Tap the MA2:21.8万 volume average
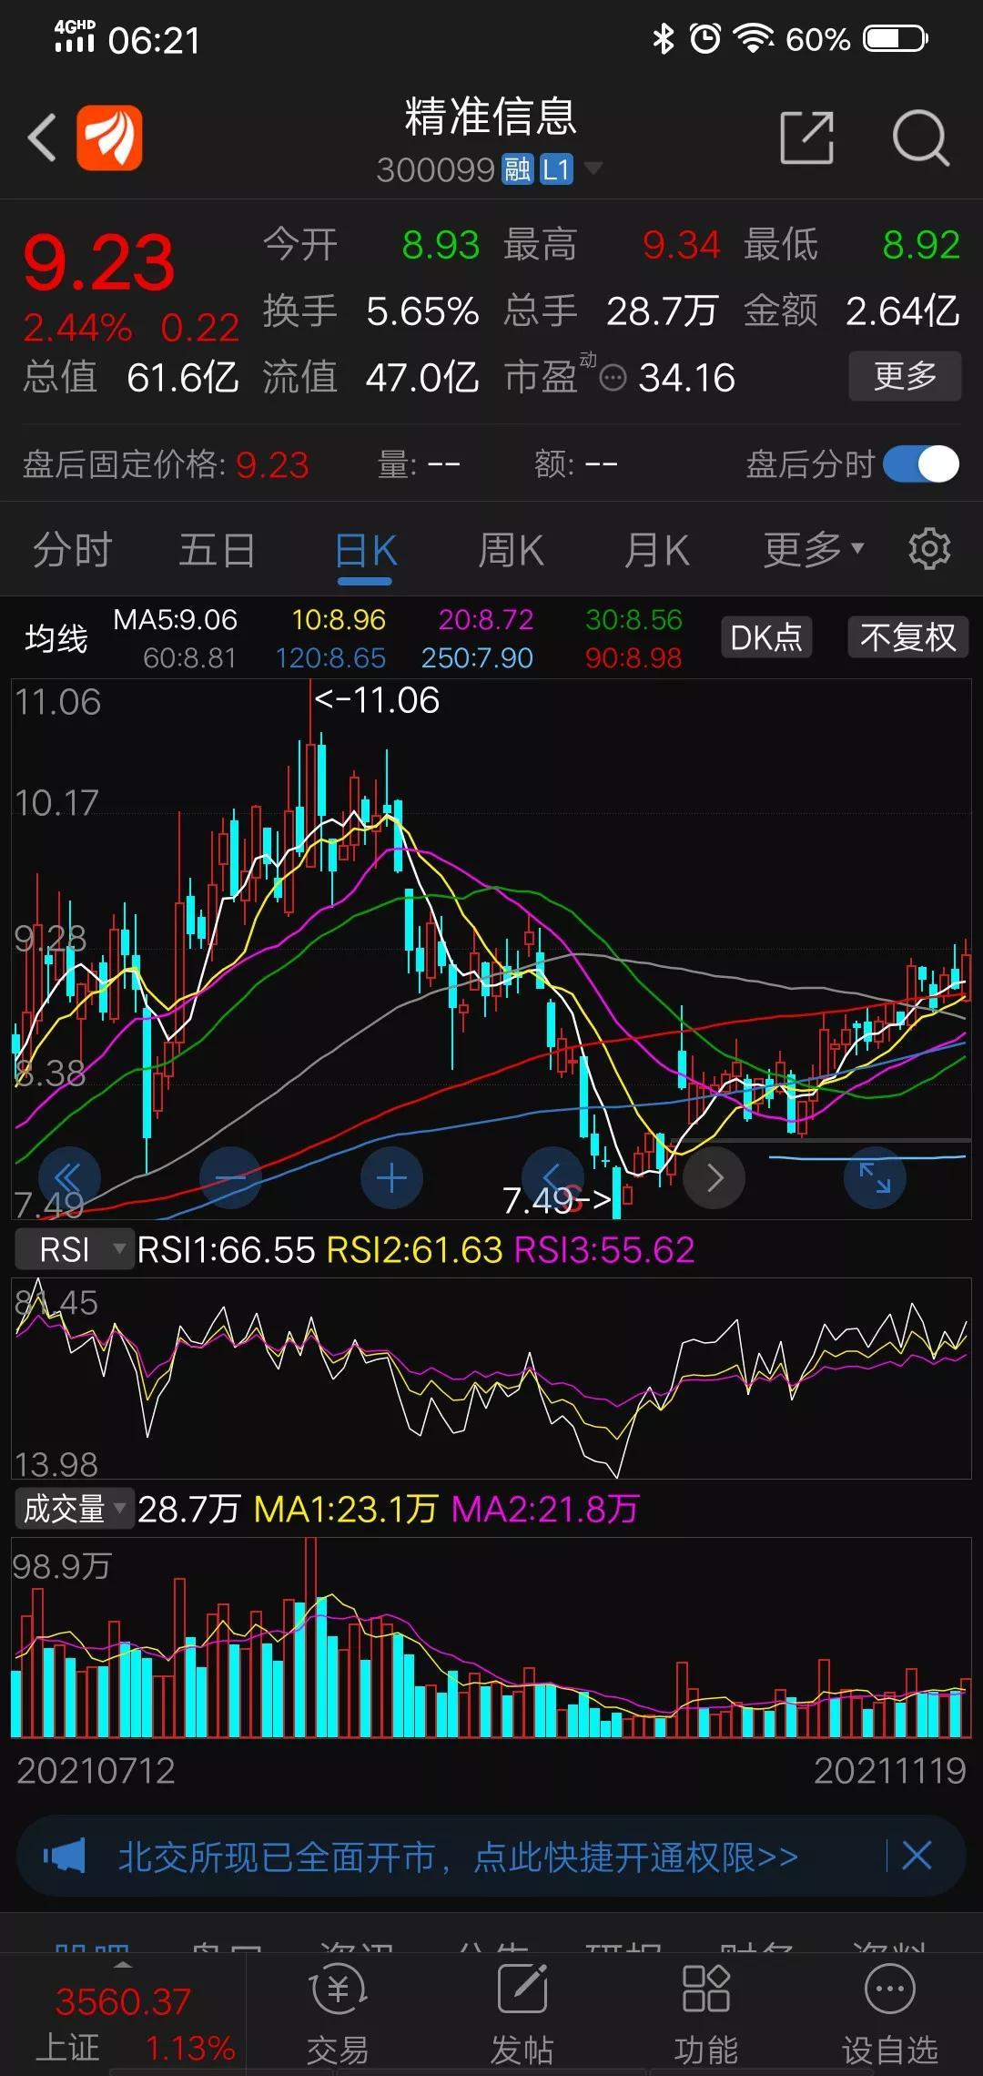 pyautogui.click(x=545, y=1510)
